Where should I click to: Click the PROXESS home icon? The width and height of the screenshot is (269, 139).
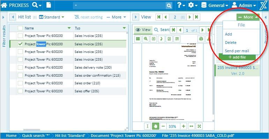pos(4,5)
